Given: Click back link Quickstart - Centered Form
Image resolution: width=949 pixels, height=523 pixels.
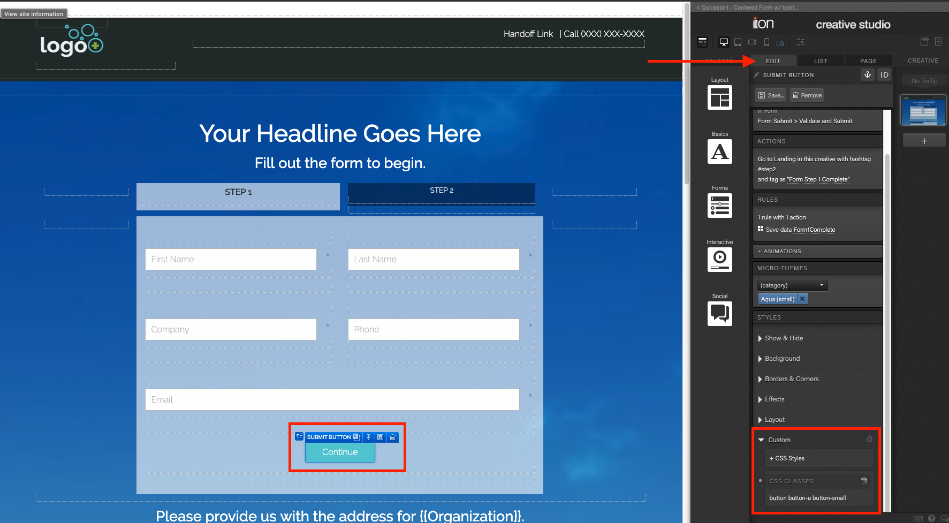Looking at the screenshot, I should [747, 7].
